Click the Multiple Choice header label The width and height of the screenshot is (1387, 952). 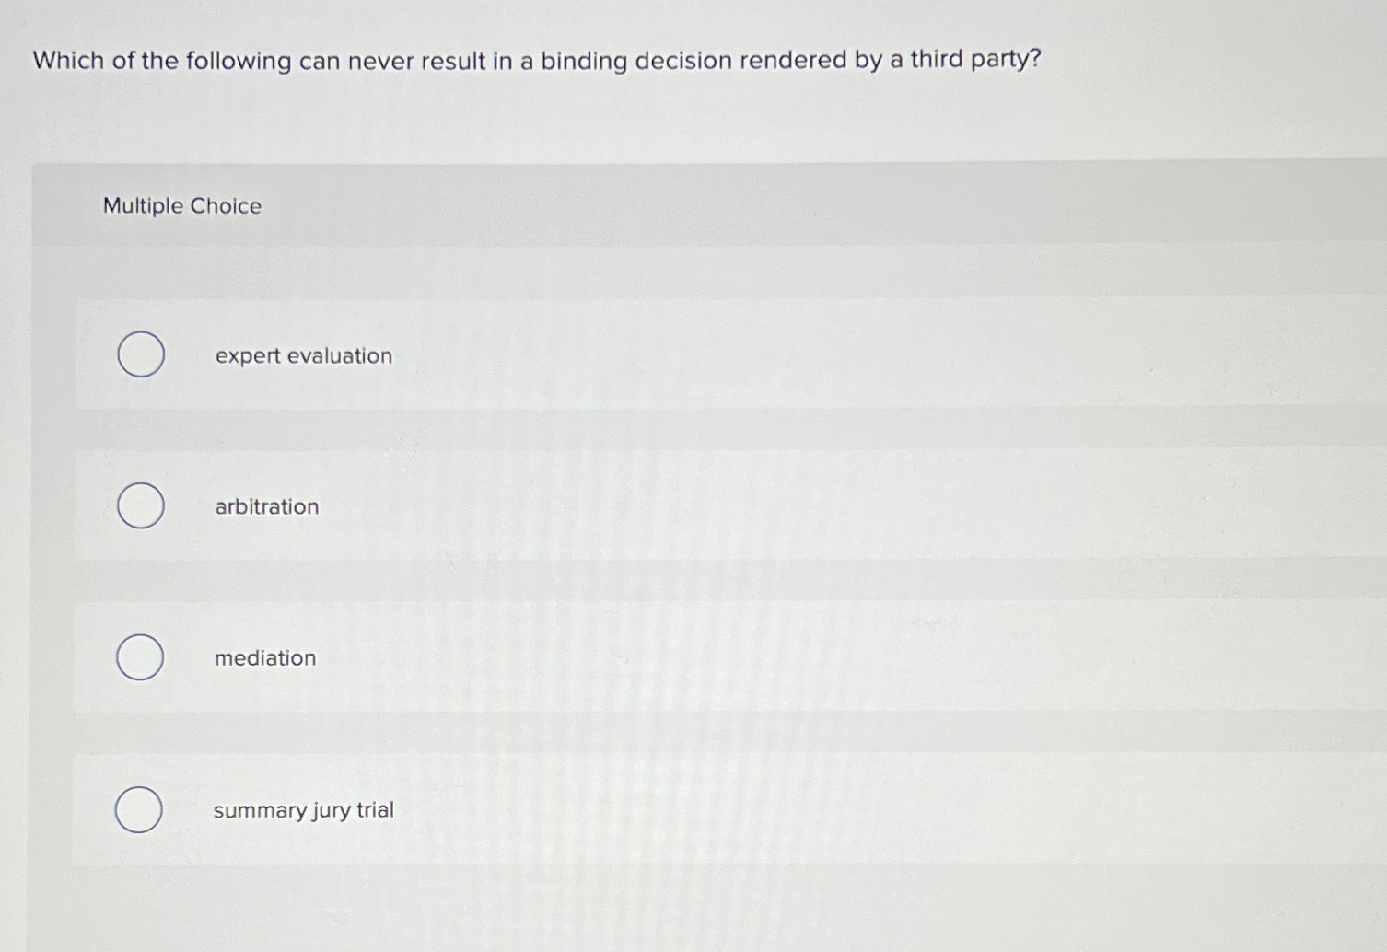pos(181,205)
